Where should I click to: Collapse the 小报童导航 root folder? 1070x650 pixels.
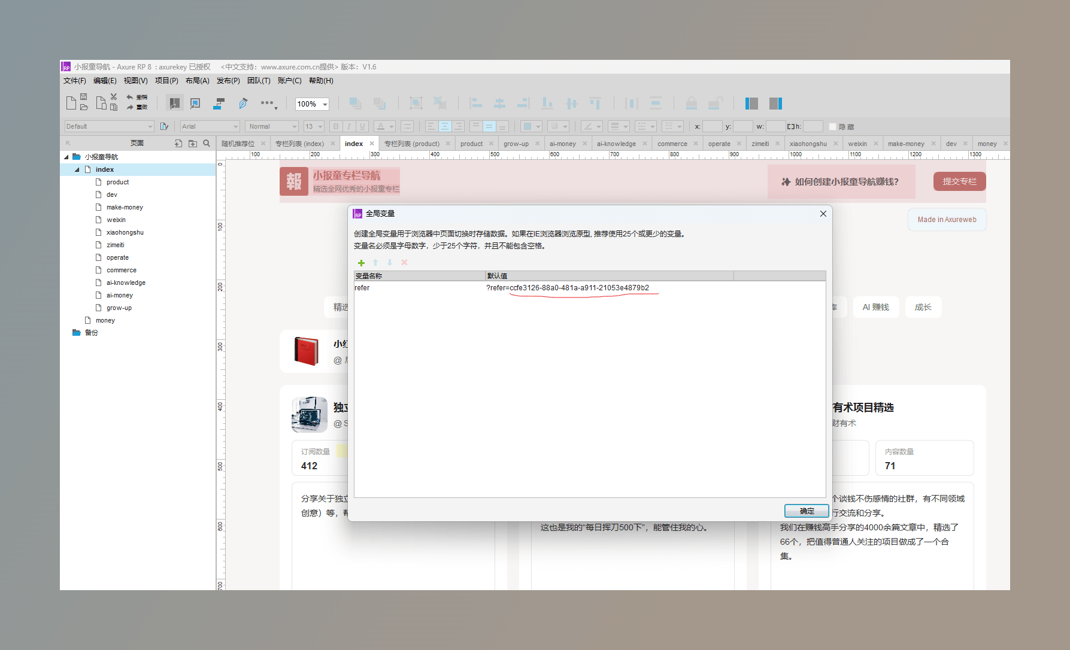click(66, 157)
